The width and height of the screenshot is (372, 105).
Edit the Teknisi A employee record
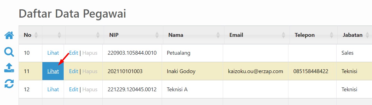click(x=74, y=89)
